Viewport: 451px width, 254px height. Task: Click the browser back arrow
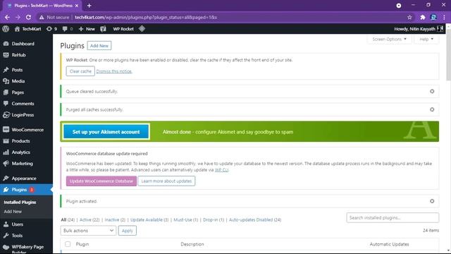7,17
